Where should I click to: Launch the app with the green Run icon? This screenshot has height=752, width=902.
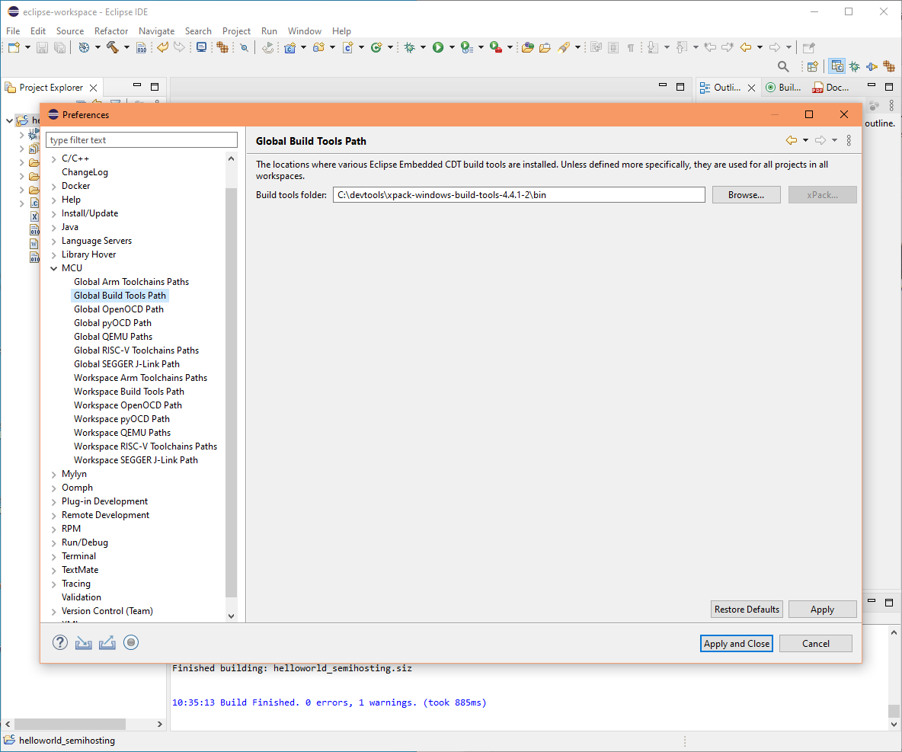click(x=439, y=47)
